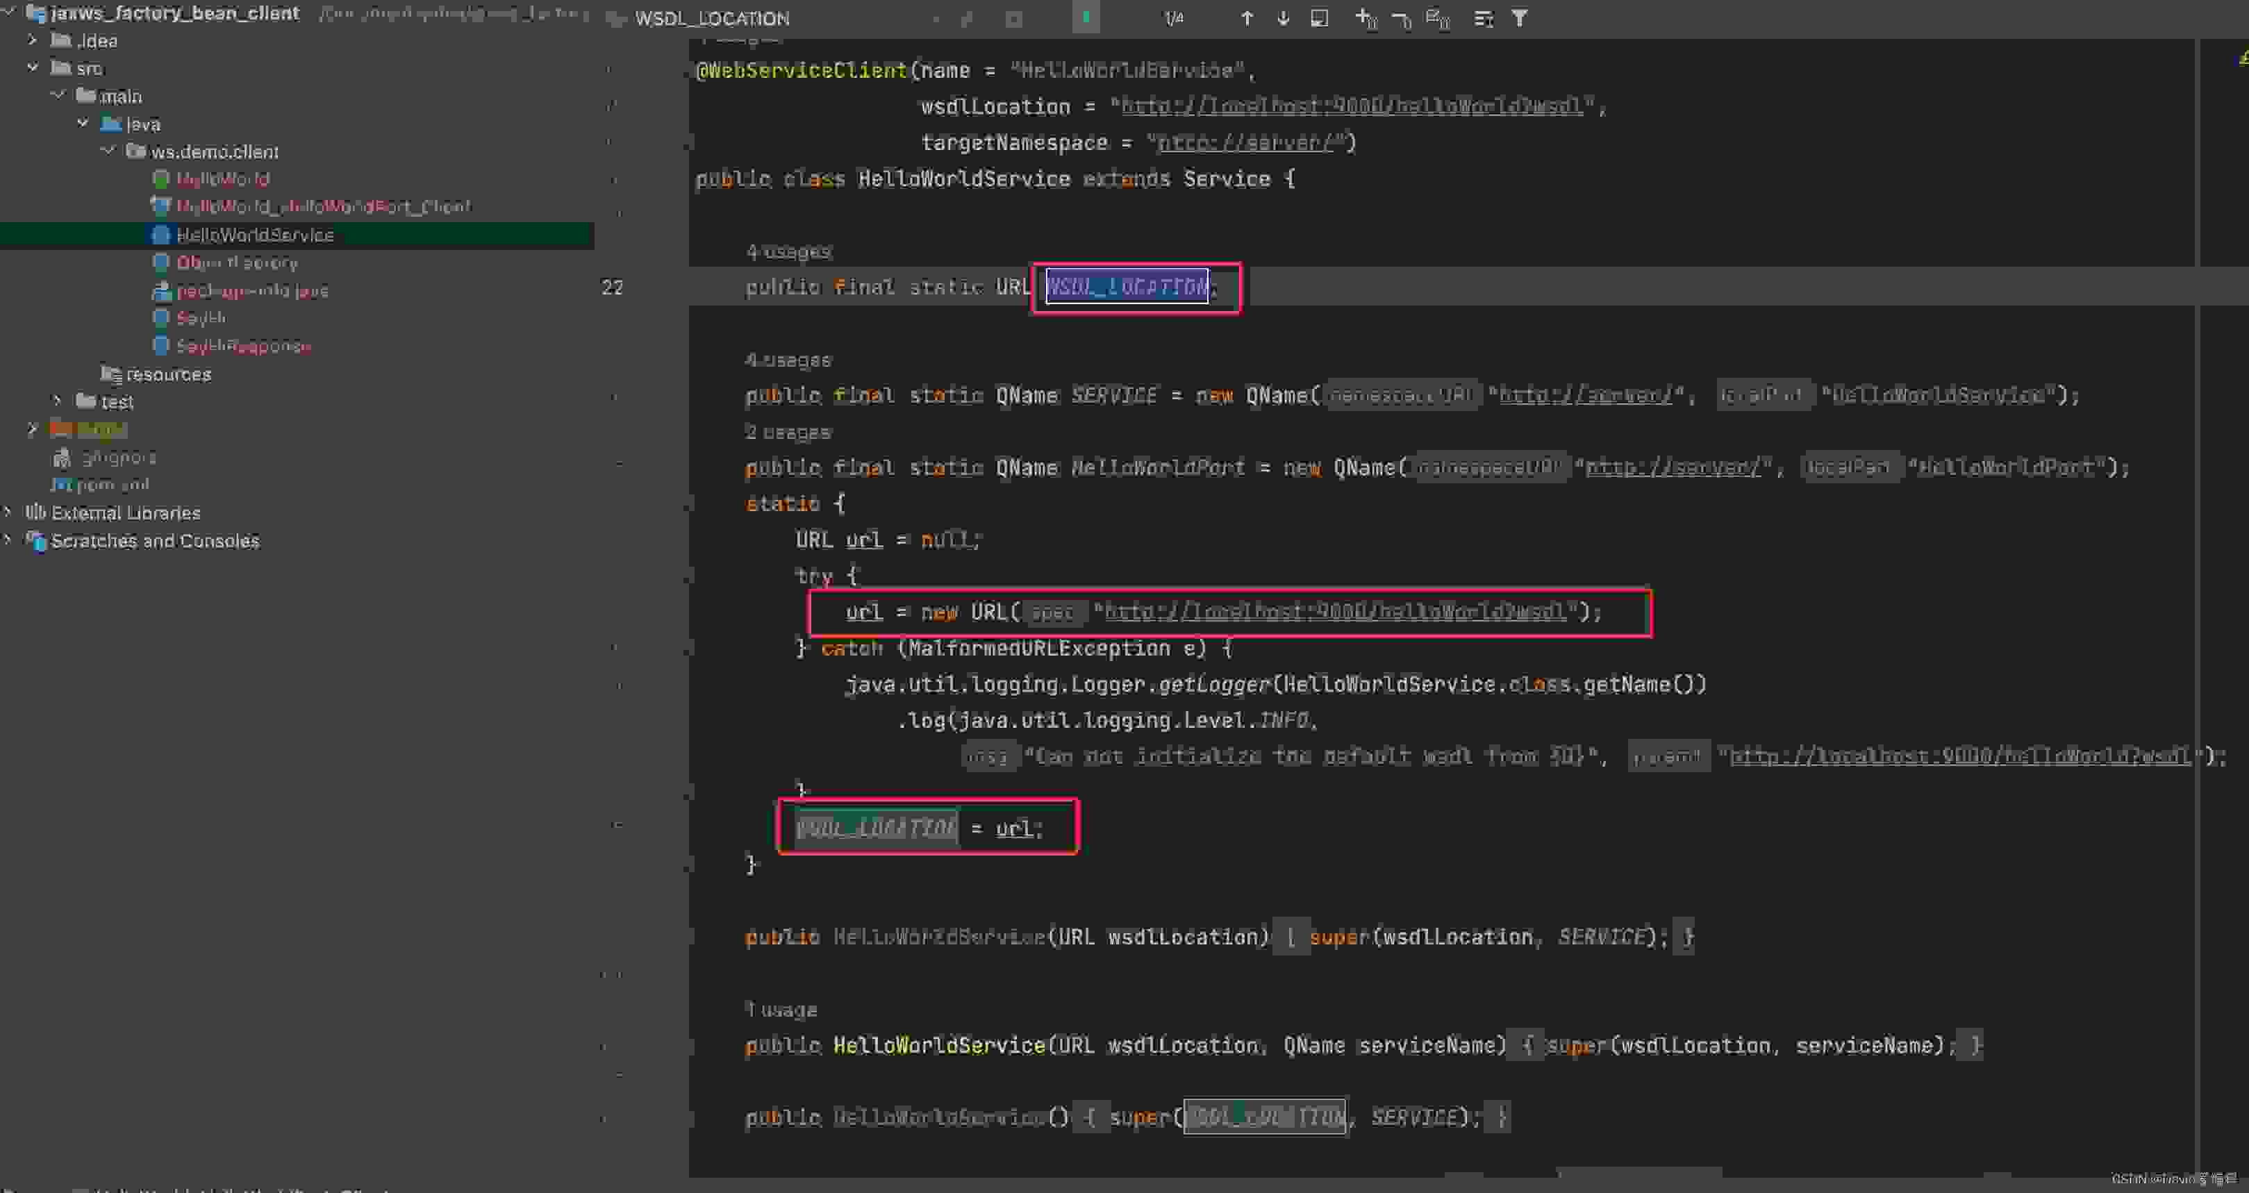Open search results in Find window
This screenshot has height=1193, width=2249.
[1319, 18]
